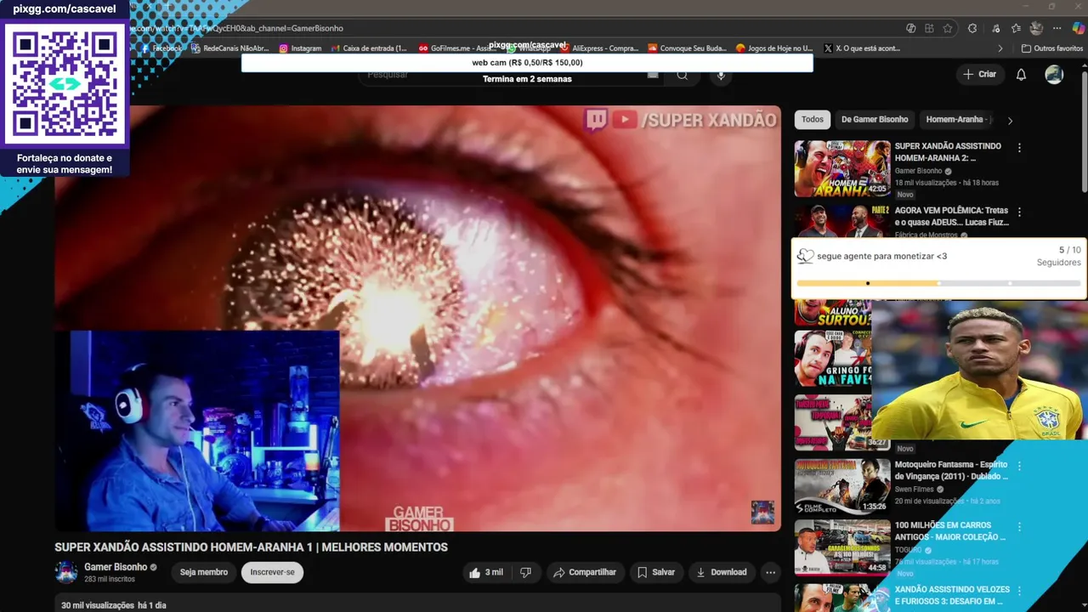The width and height of the screenshot is (1088, 612).
Task: Open the Jogos de Hoje no U... bookmark
Action: click(x=774, y=48)
